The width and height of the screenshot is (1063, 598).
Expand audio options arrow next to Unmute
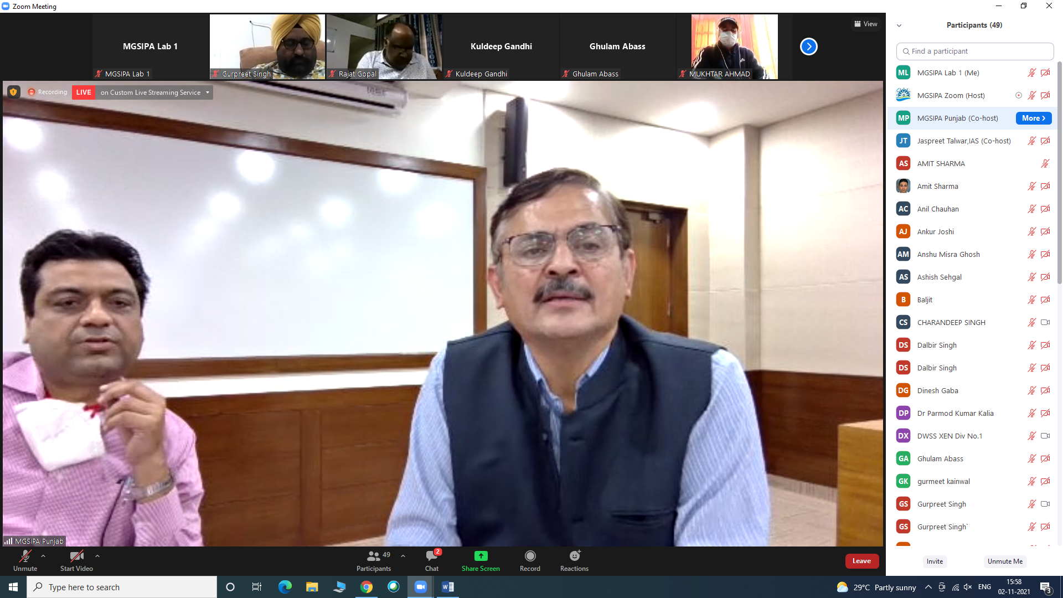(x=43, y=556)
